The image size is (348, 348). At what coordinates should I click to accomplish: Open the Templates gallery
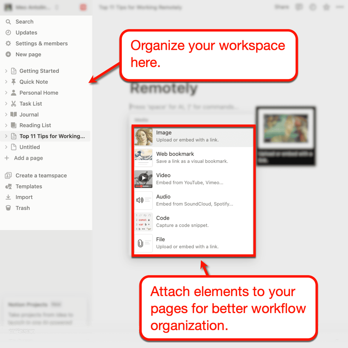point(29,186)
